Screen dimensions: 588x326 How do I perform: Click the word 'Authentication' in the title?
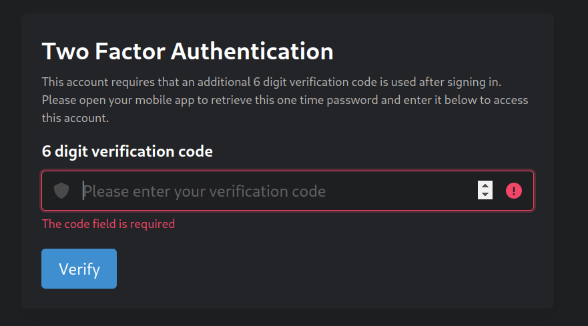pos(252,51)
